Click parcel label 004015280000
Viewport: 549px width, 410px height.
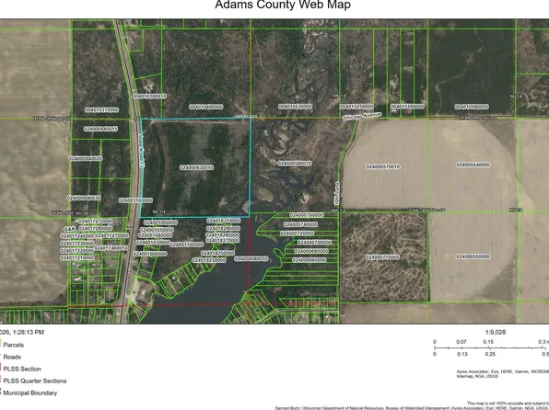coord(407,107)
